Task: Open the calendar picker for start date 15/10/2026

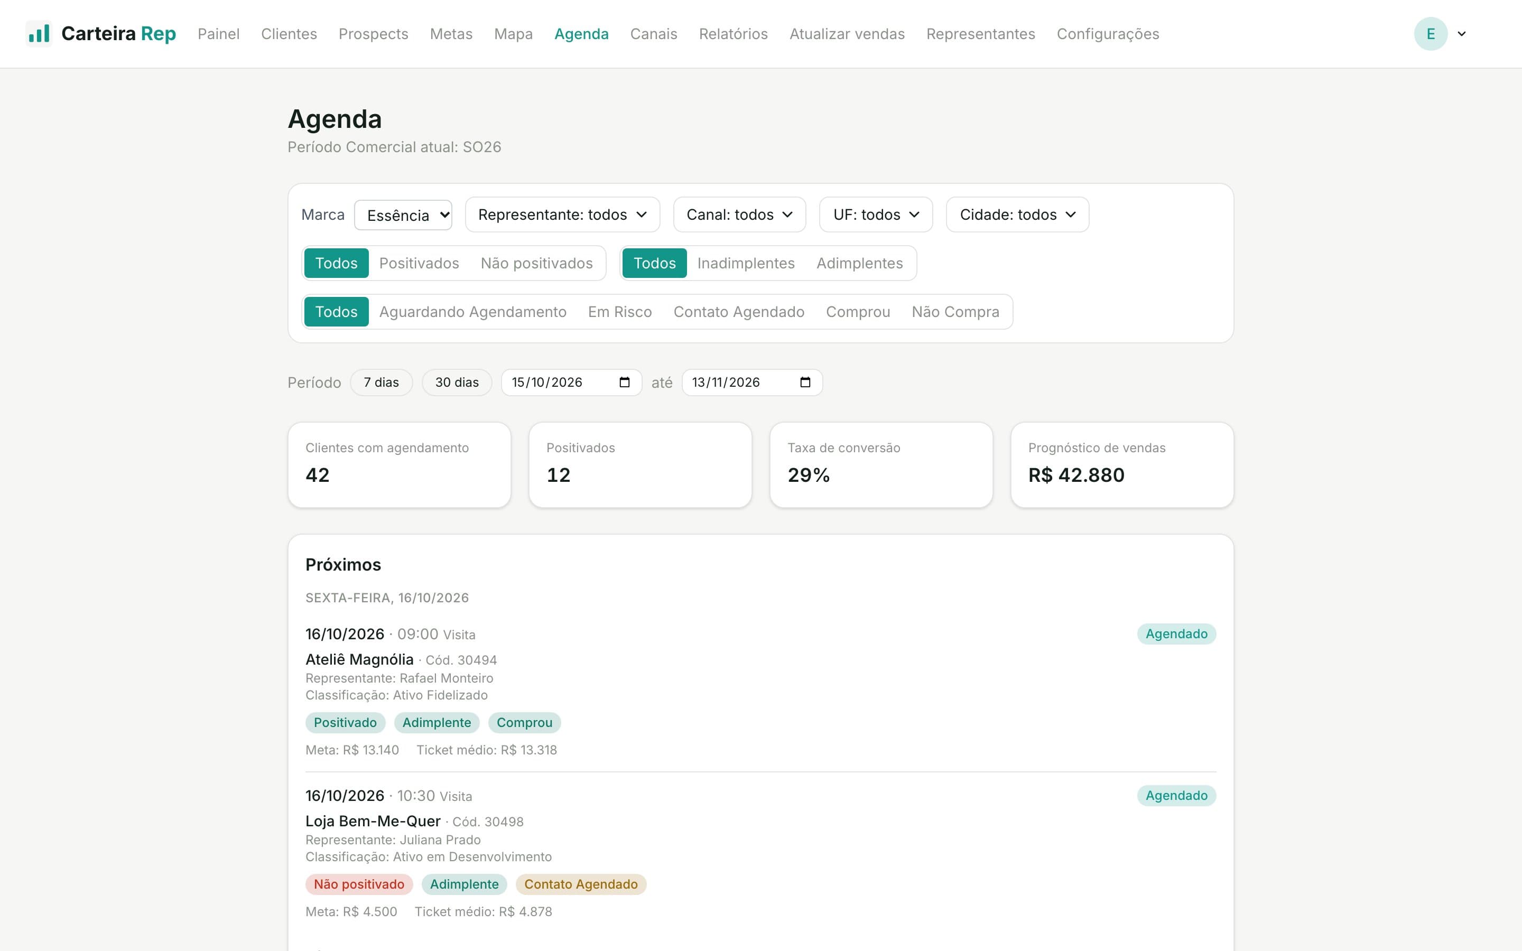Action: 625,383
